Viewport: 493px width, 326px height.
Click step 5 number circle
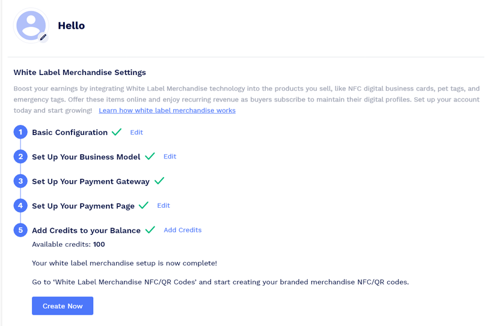pos(20,230)
